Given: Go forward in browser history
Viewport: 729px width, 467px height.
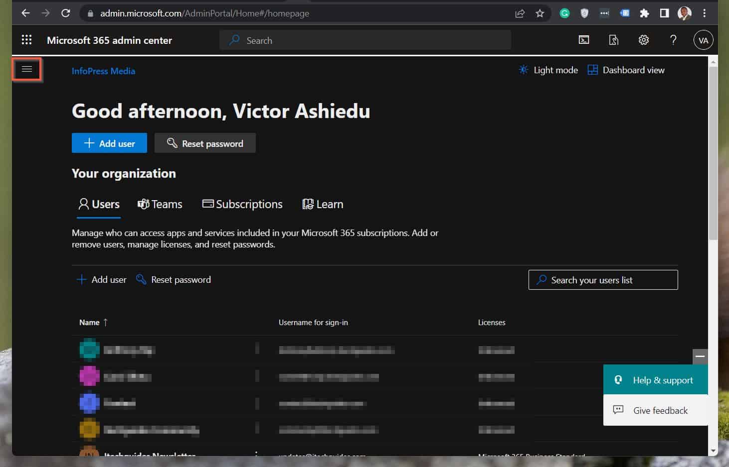Looking at the screenshot, I should (45, 13).
